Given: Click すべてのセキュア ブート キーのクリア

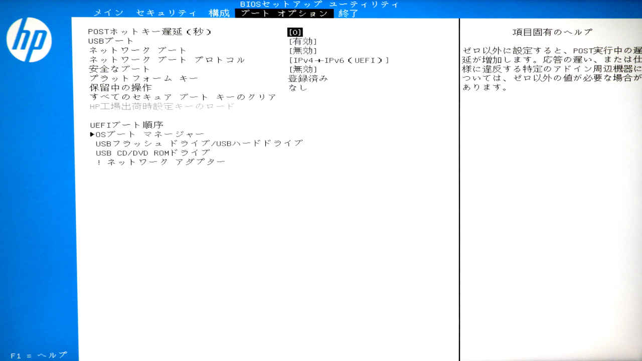Looking at the screenshot, I should pyautogui.click(x=183, y=97).
